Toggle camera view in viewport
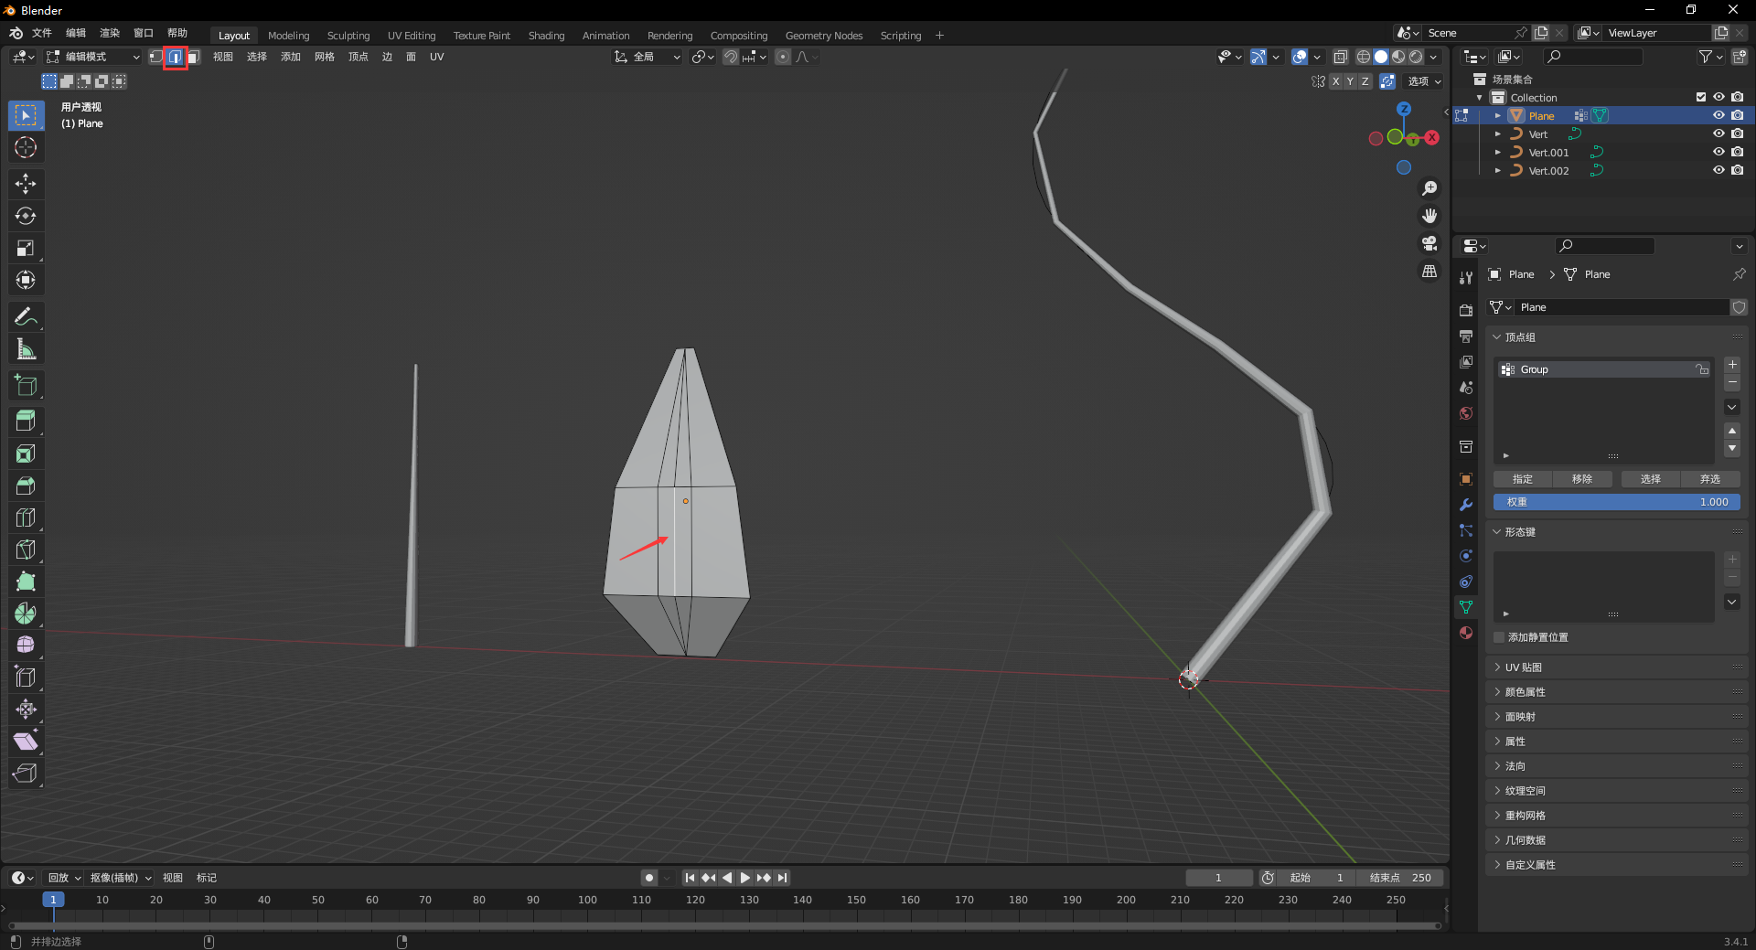Image resolution: width=1756 pixels, height=950 pixels. pyautogui.click(x=1429, y=243)
